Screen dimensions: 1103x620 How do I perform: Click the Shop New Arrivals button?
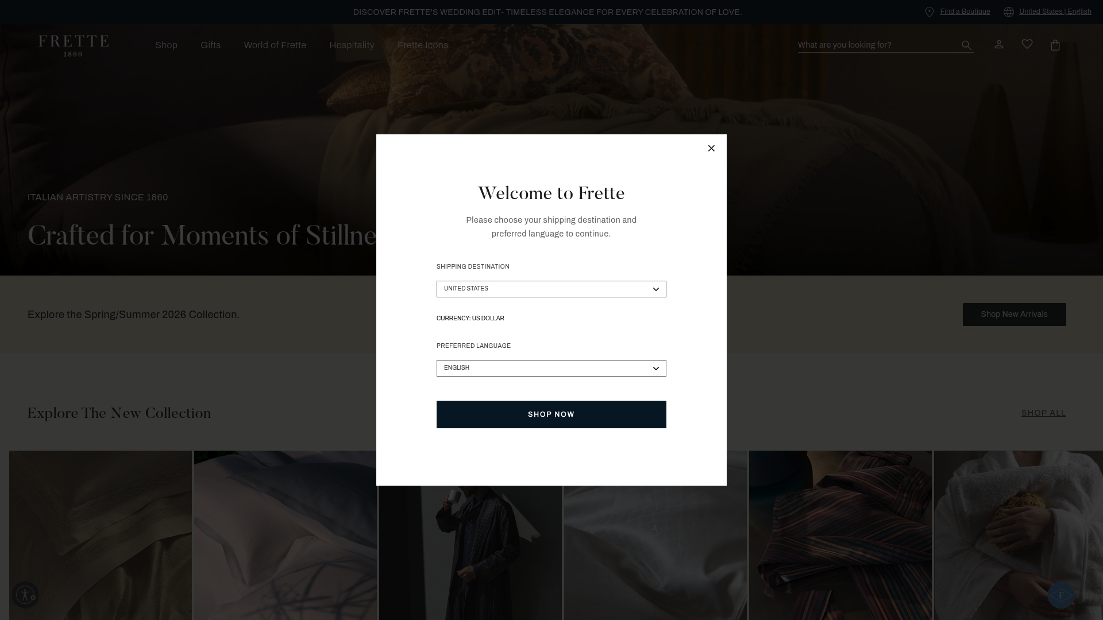1015,315
